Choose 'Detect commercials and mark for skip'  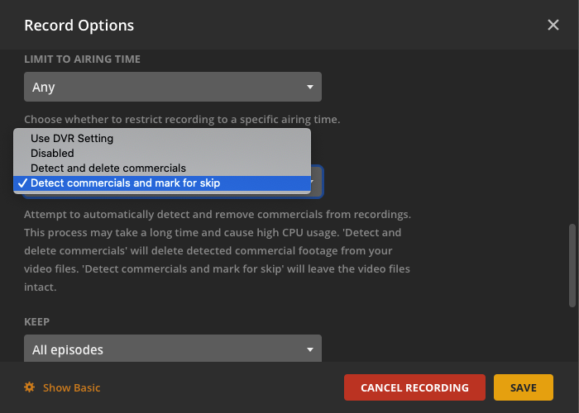pyautogui.click(x=162, y=183)
